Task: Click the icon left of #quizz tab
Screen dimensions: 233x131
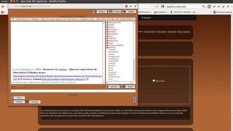Action: click(x=12, y=102)
